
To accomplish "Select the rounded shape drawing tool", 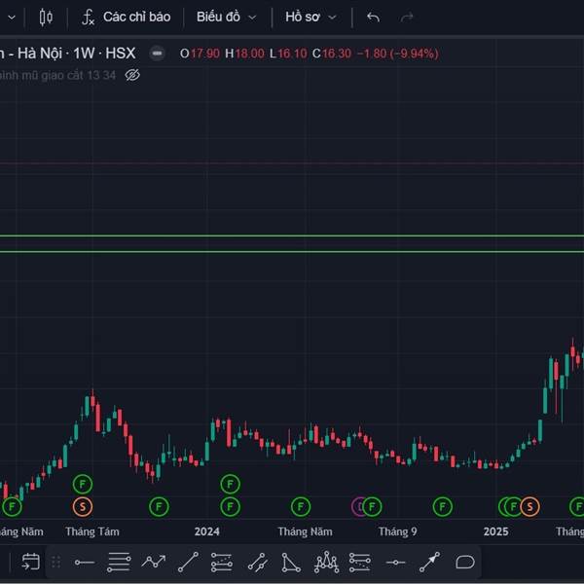I will tap(465, 562).
